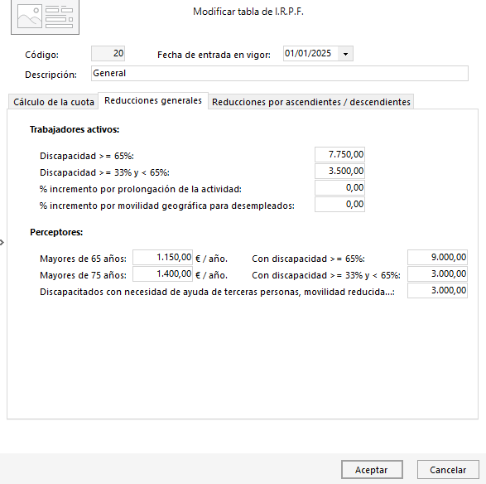Open Reducciones por ascendientes / descendientes tab
Image resolution: width=486 pixels, height=484 pixels.
point(311,102)
